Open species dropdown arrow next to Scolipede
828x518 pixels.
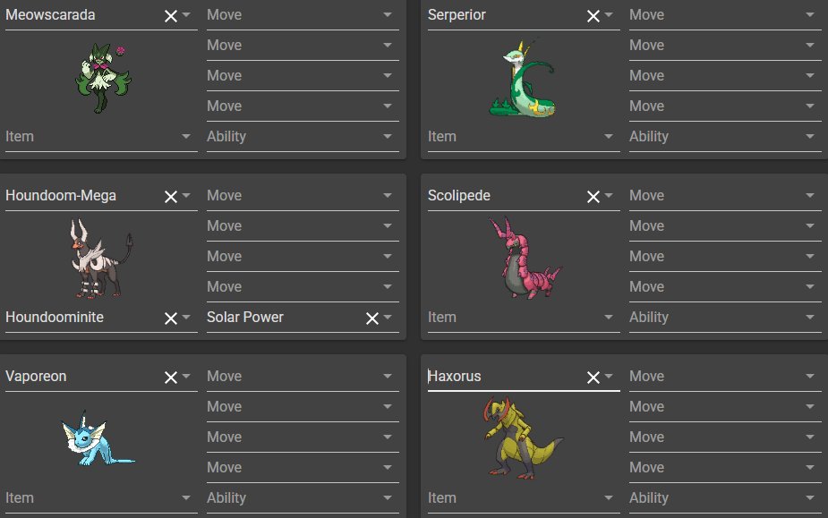[x=609, y=195]
